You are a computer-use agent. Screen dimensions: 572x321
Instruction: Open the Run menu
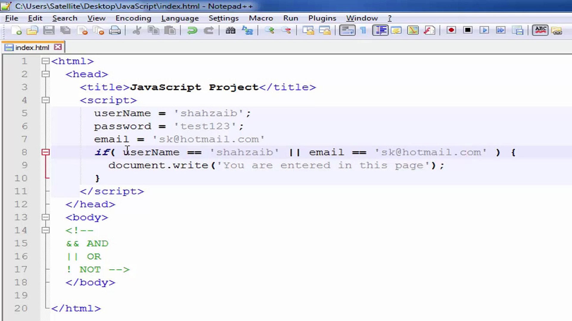coord(290,18)
